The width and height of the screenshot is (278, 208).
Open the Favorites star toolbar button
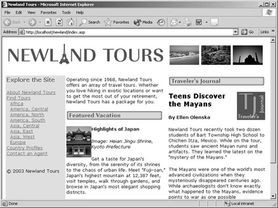click(116, 22)
